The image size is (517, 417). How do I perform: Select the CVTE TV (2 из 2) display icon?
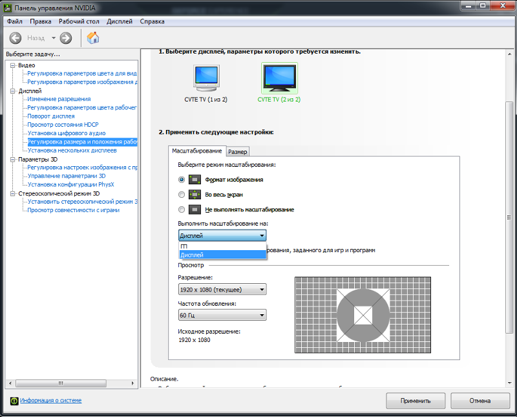pyautogui.click(x=279, y=78)
